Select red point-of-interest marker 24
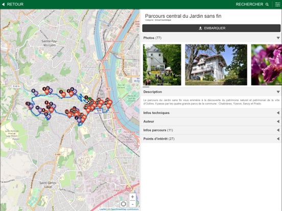The width and height of the screenshot is (282, 211). click(108, 106)
